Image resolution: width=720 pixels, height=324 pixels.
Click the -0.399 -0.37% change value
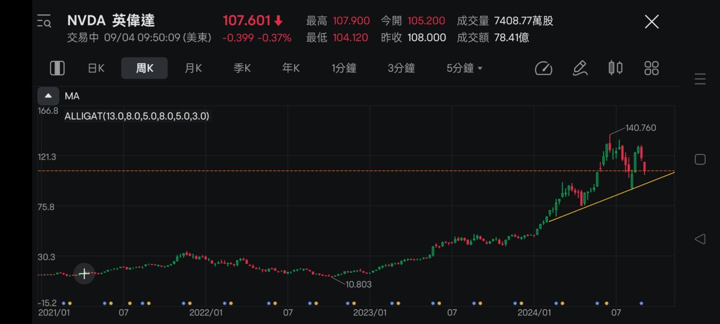tap(257, 38)
